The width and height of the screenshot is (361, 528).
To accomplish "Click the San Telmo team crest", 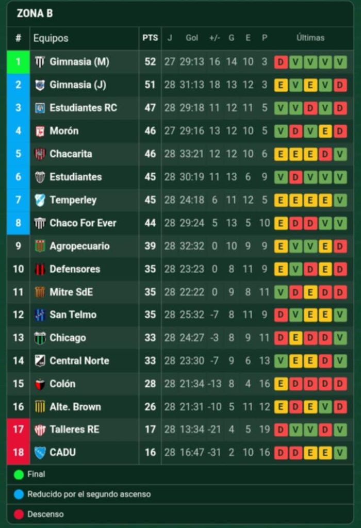I will [x=40, y=315].
